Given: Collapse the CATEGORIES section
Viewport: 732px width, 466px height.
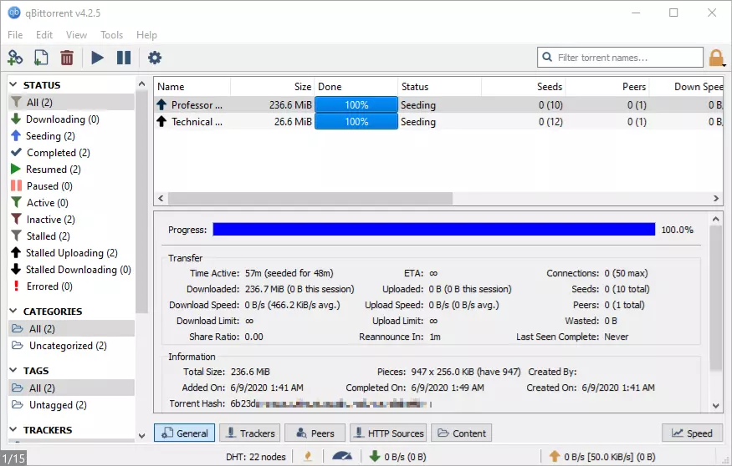Looking at the screenshot, I should (13, 311).
